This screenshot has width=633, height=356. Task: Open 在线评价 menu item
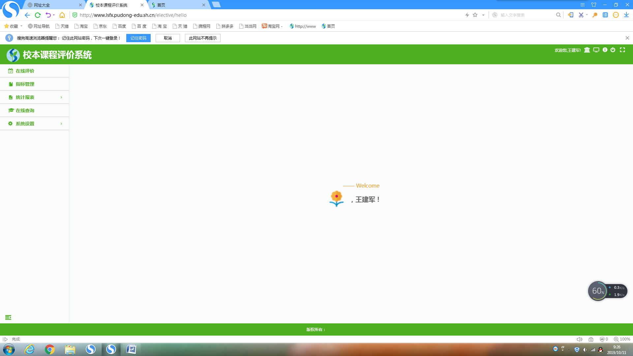[x=25, y=71]
